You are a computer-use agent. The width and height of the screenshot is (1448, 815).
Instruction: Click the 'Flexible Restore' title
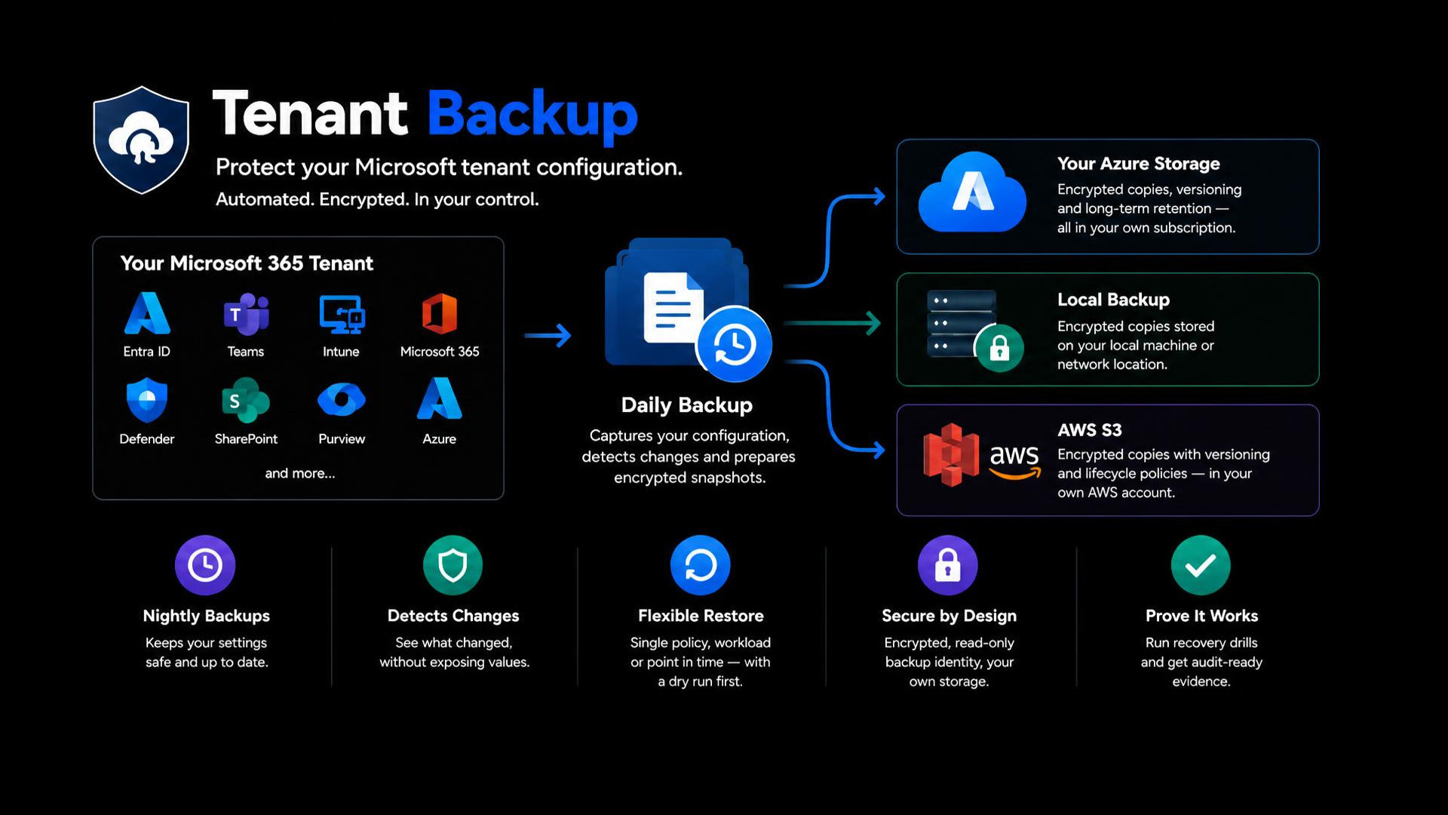(x=701, y=616)
